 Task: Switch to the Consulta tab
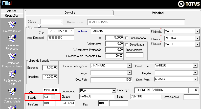(70, 13)
